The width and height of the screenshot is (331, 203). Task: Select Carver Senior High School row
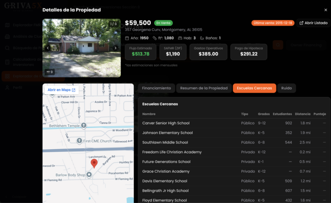click(x=234, y=123)
